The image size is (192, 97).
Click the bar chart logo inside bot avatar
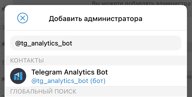pyautogui.click(x=18, y=76)
